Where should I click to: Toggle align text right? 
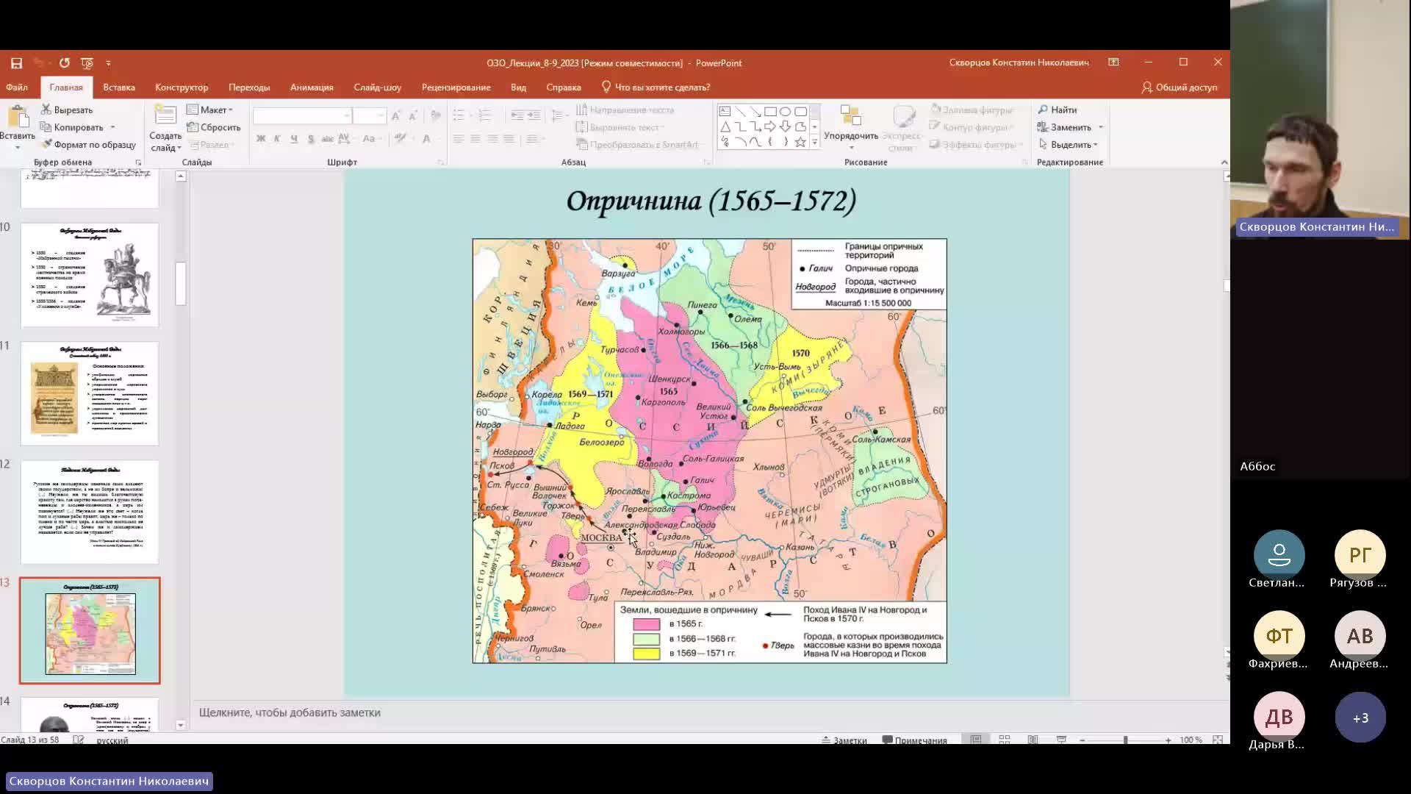(x=492, y=139)
